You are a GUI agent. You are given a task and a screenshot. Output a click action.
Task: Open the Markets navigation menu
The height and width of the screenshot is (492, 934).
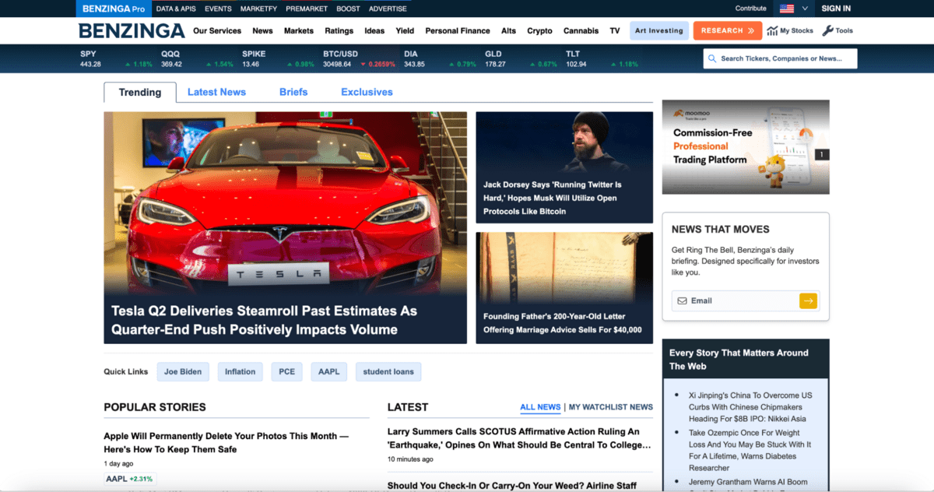[299, 31]
